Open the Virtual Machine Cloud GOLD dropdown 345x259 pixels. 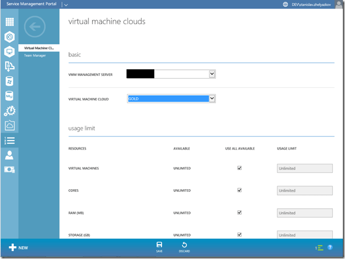click(212, 98)
